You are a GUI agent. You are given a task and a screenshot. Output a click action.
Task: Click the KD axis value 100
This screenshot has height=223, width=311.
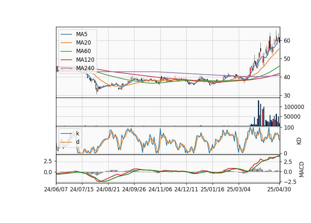pyautogui.click(x=289, y=128)
